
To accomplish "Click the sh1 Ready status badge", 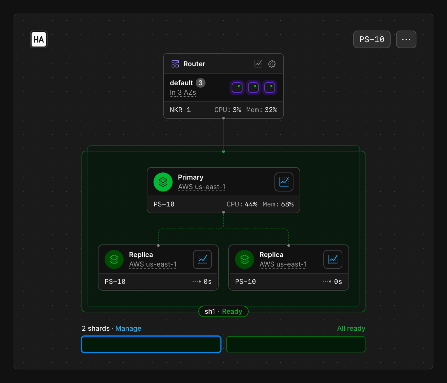I will tap(224, 311).
